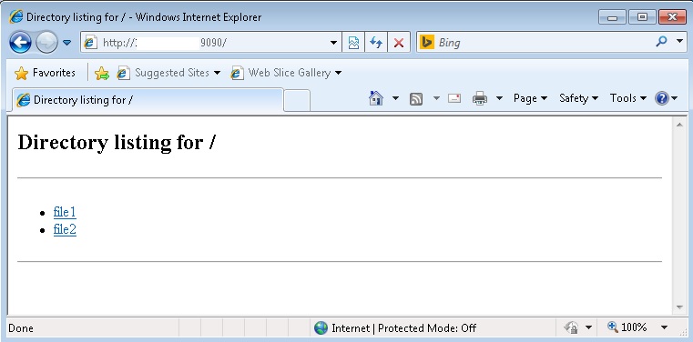Open the Web Slice Gallery dropdown
The image size is (693, 342).
tap(286, 73)
